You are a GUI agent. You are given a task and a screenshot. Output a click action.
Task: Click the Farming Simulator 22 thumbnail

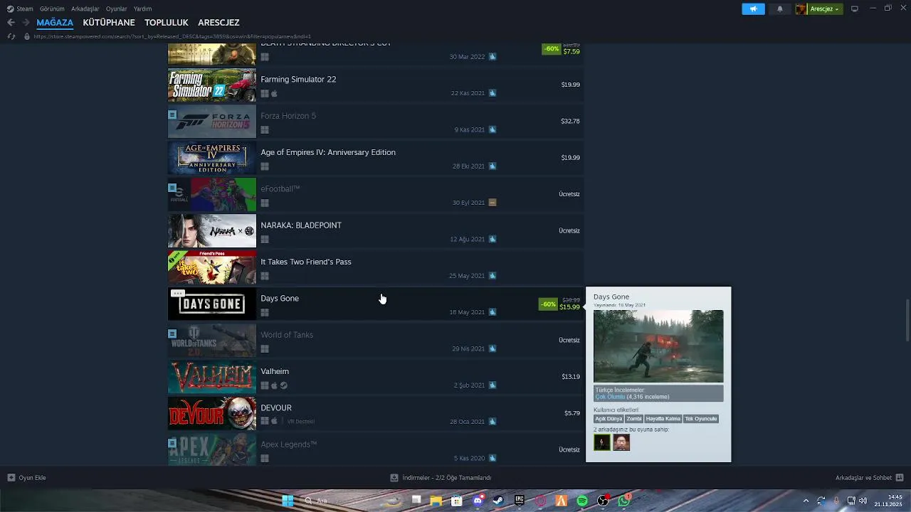pos(212,85)
